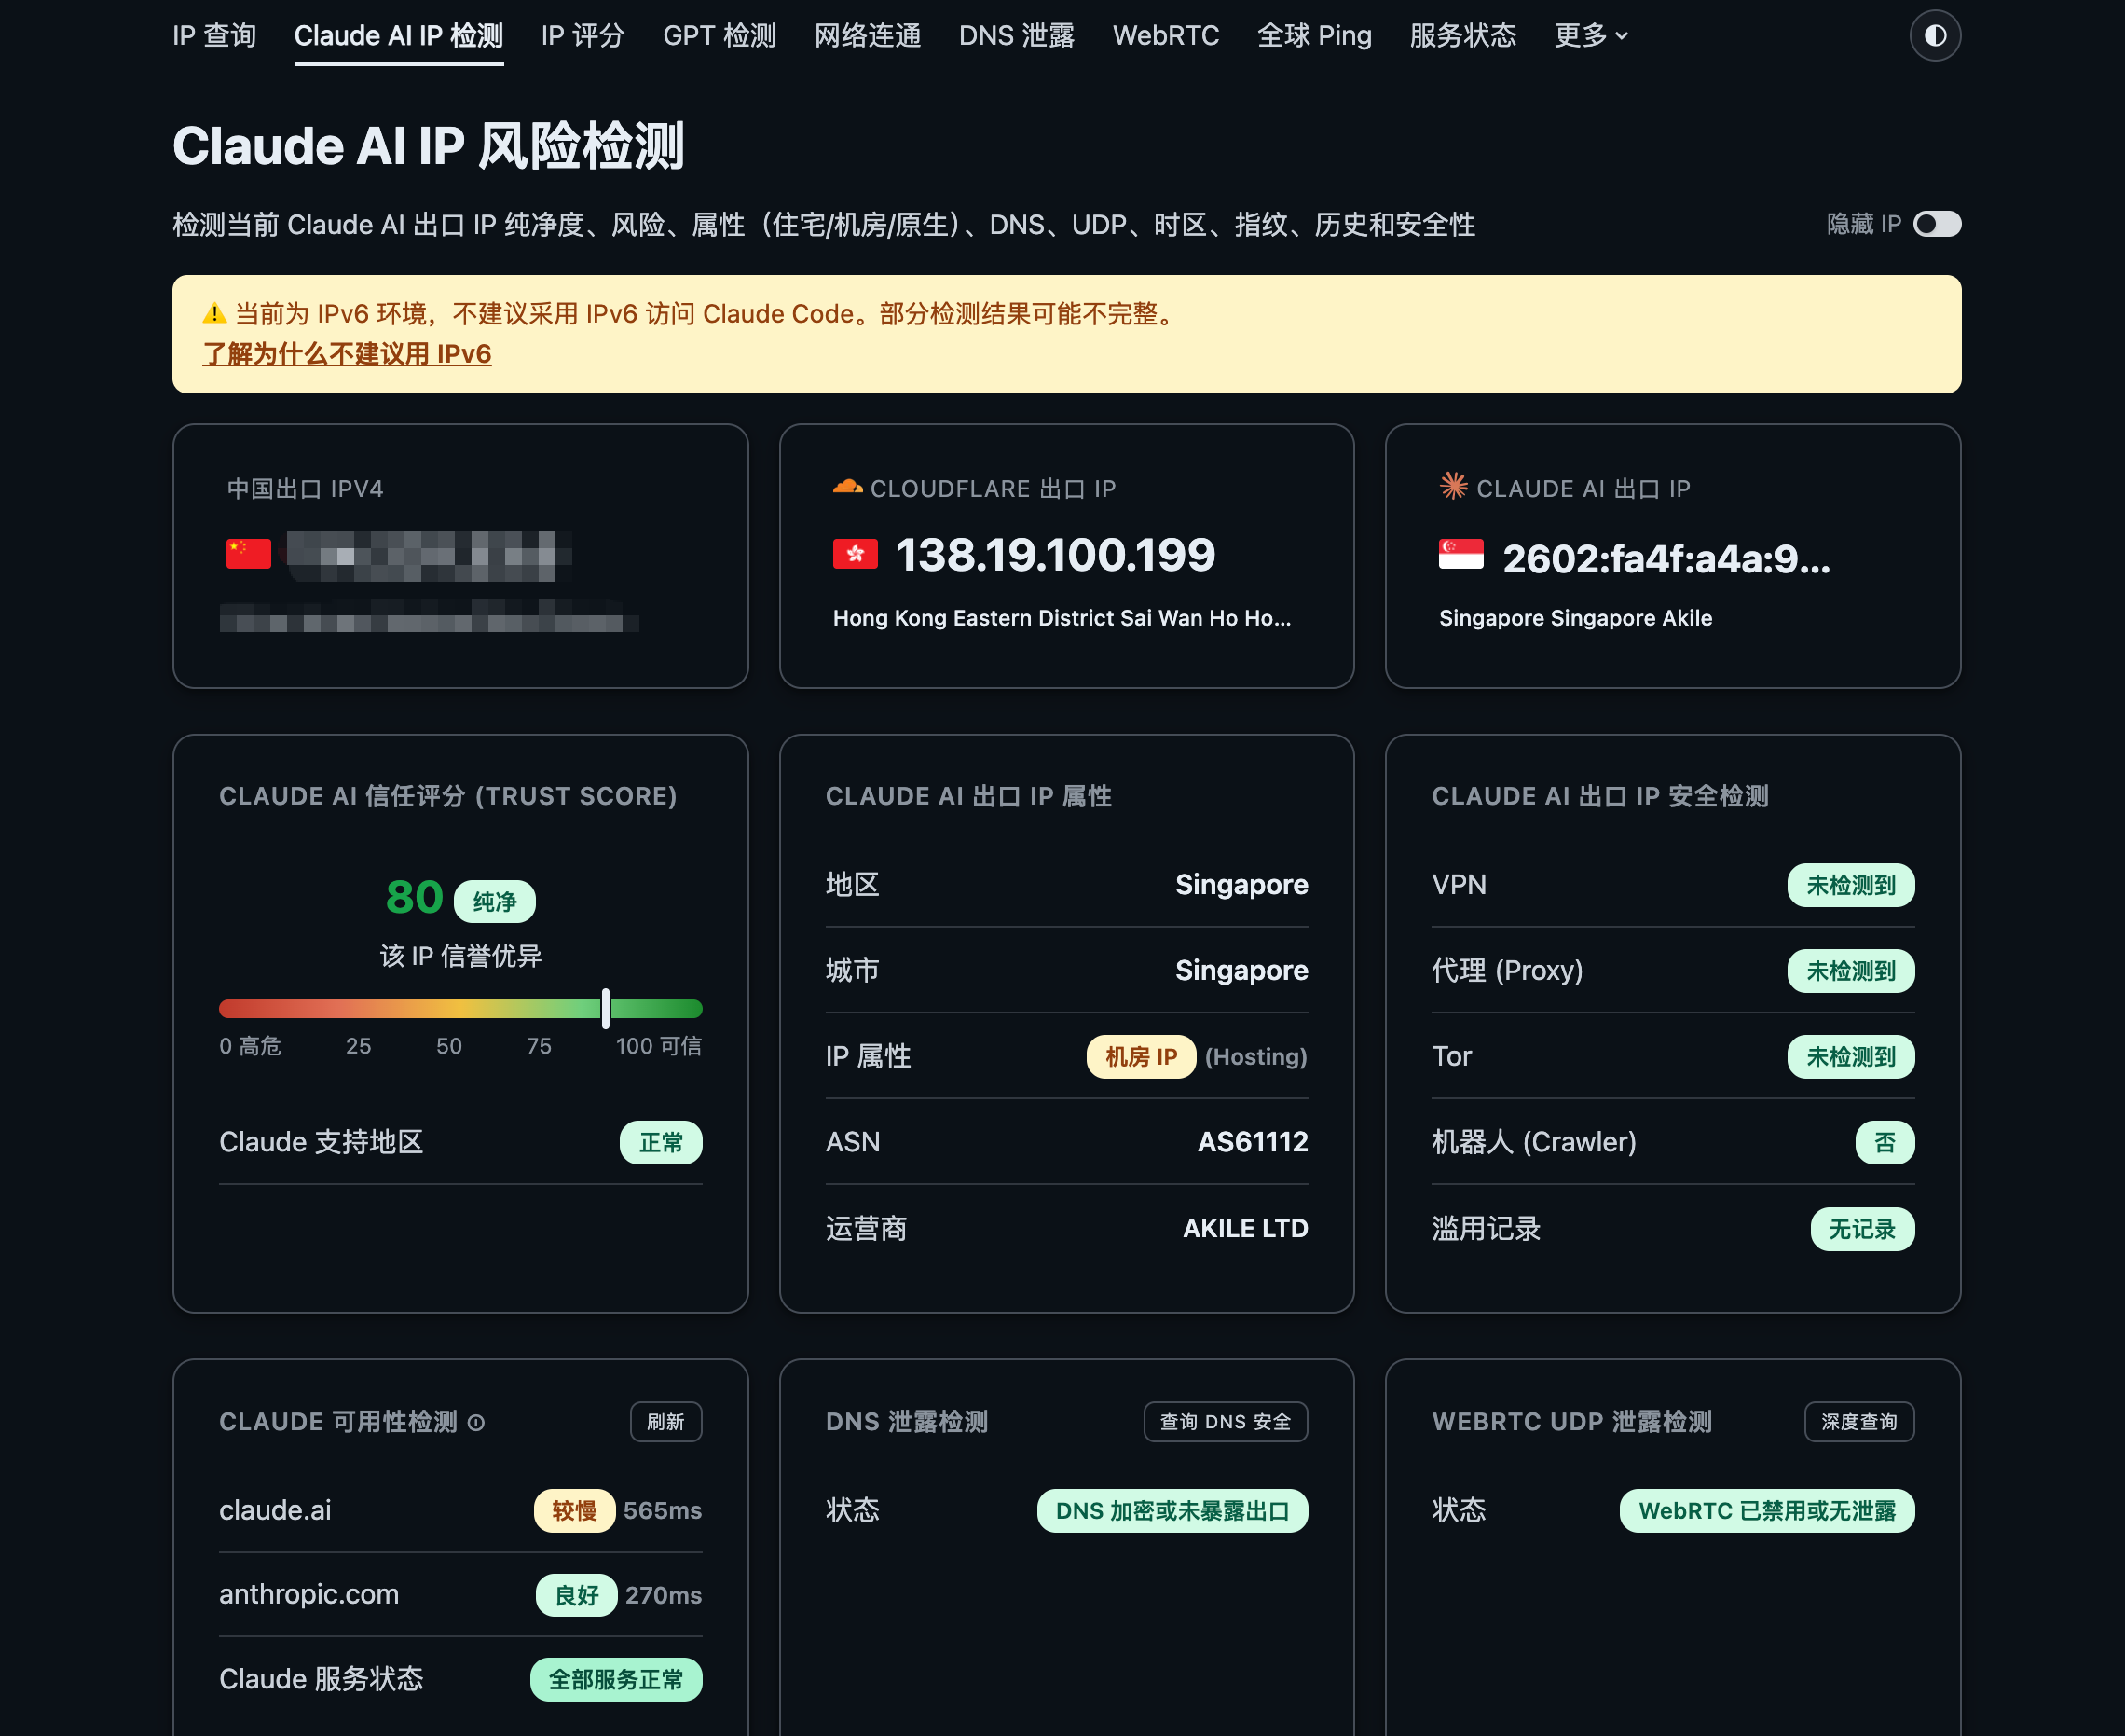Click the WebRTC 已禁用或无泄露 status badge
2125x1736 pixels.
tap(1766, 1510)
